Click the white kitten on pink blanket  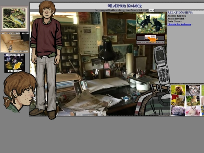pos(193,111)
